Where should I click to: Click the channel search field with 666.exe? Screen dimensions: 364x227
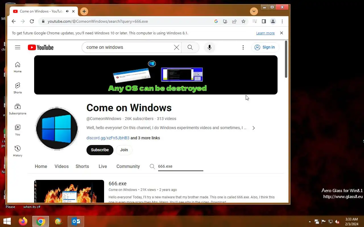coord(181,167)
